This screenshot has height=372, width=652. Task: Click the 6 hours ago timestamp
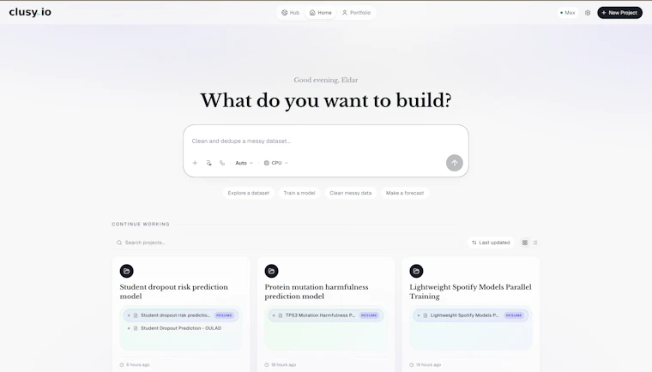tap(135, 364)
